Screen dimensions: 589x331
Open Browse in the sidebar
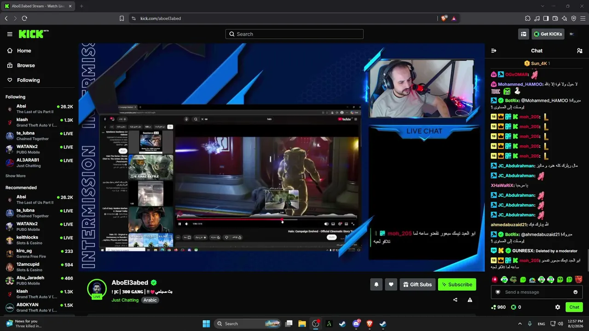click(21, 65)
